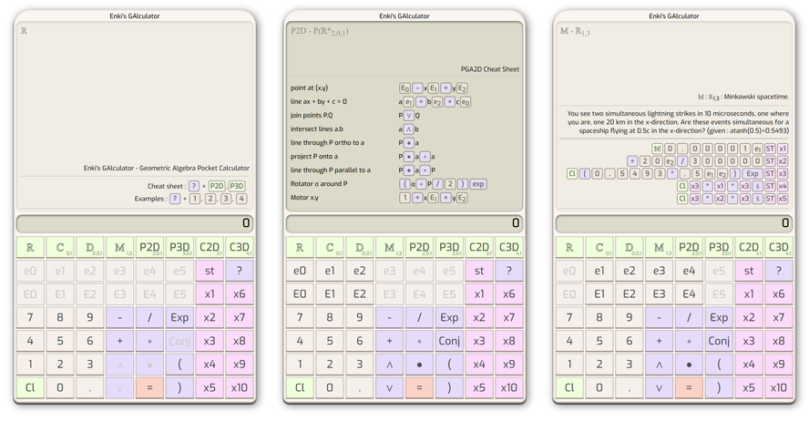
Task: Click the result display field in left calculator
Action: coord(135,223)
